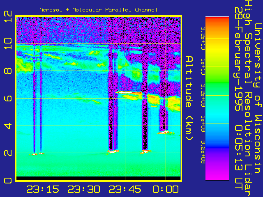Image resolution: width=263 pixels, height=197 pixels.
Task: Click the 'Altitude (km)' axis label
Action: point(189,98)
